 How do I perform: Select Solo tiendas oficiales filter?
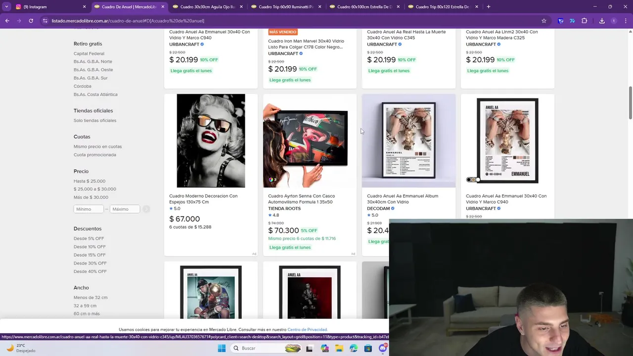(x=95, y=121)
